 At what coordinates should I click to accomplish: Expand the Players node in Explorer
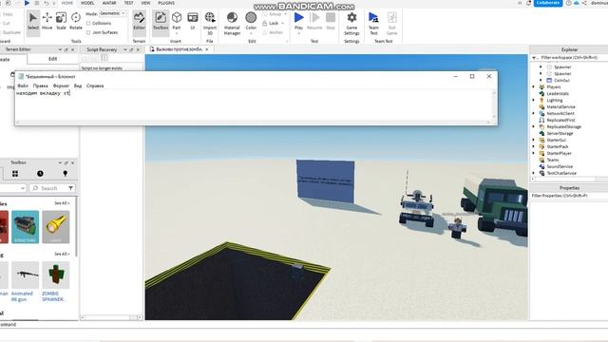534,86
